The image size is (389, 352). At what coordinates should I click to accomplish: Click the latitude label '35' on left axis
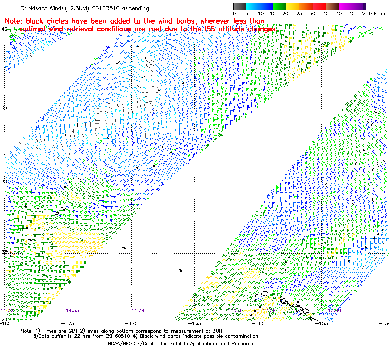(4, 108)
